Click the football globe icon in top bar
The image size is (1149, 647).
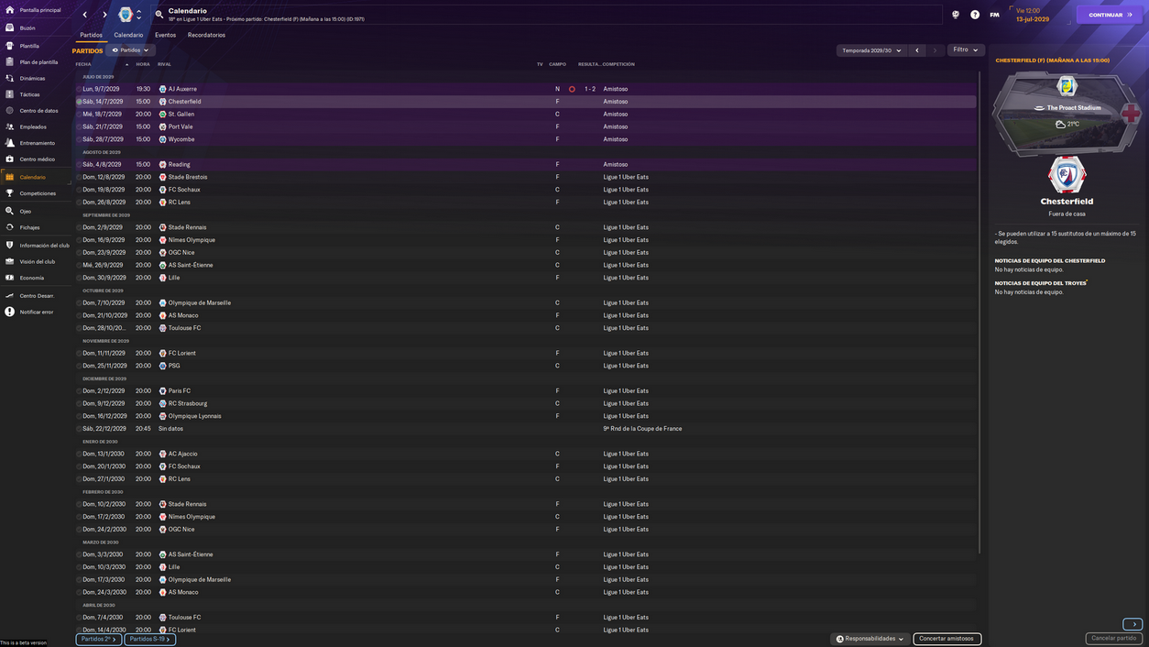956,15
